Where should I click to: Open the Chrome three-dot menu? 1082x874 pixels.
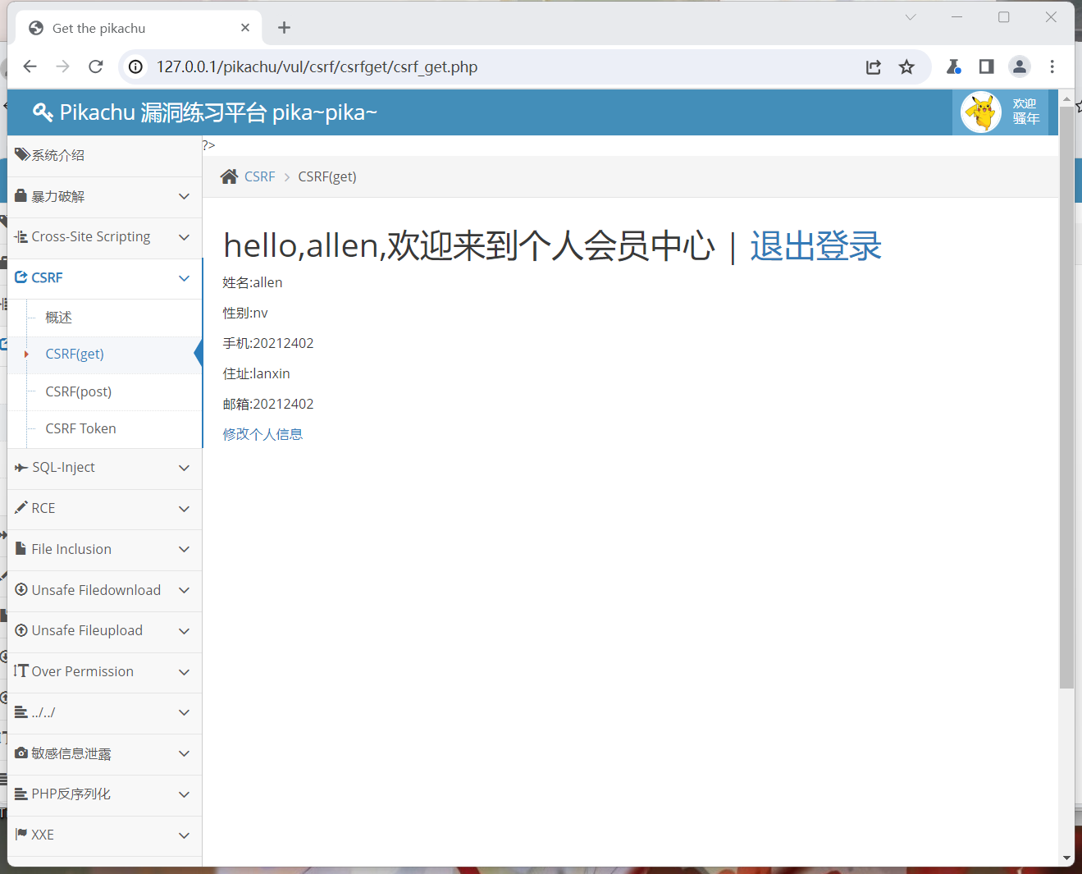(1052, 67)
